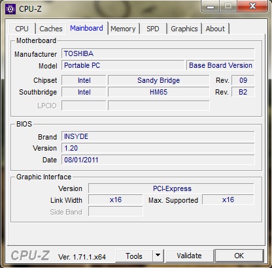Click the Model field showing Portable PC
The height and width of the screenshot is (268, 272).
point(123,65)
